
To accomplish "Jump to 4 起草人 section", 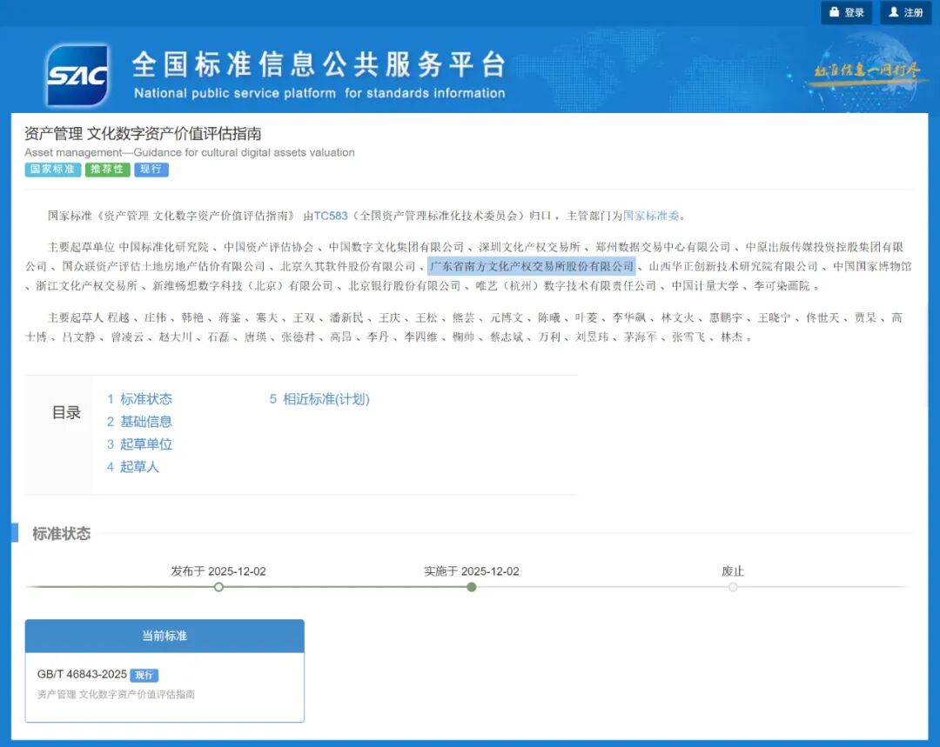I will tap(132, 467).
